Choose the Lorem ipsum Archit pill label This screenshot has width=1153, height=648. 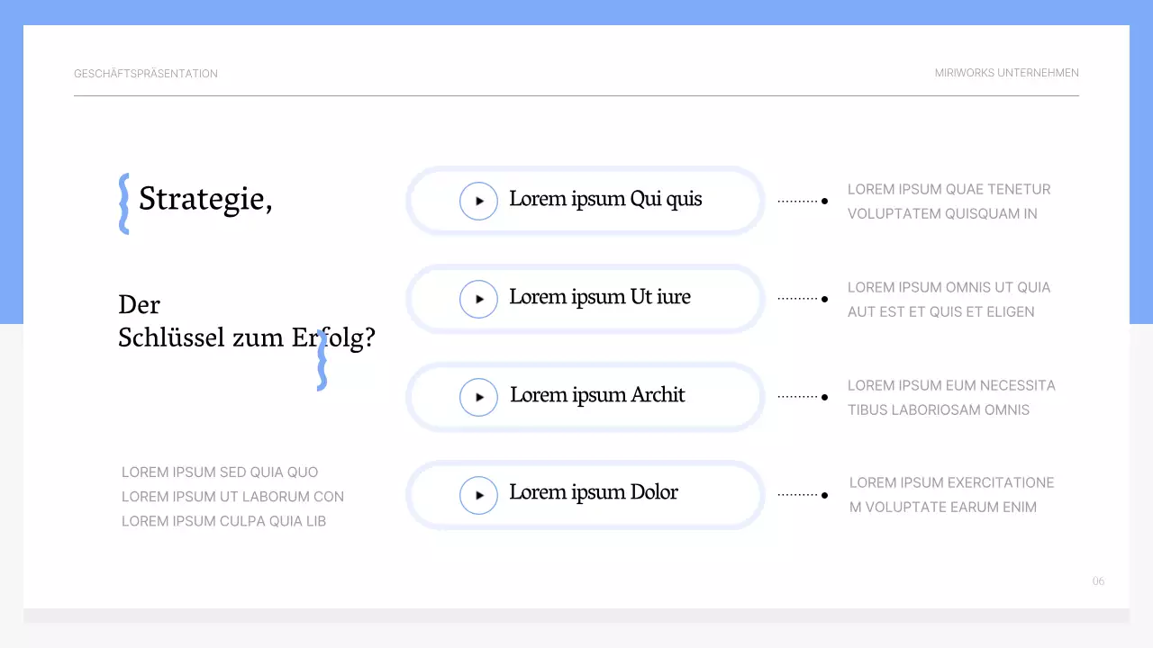[597, 395]
